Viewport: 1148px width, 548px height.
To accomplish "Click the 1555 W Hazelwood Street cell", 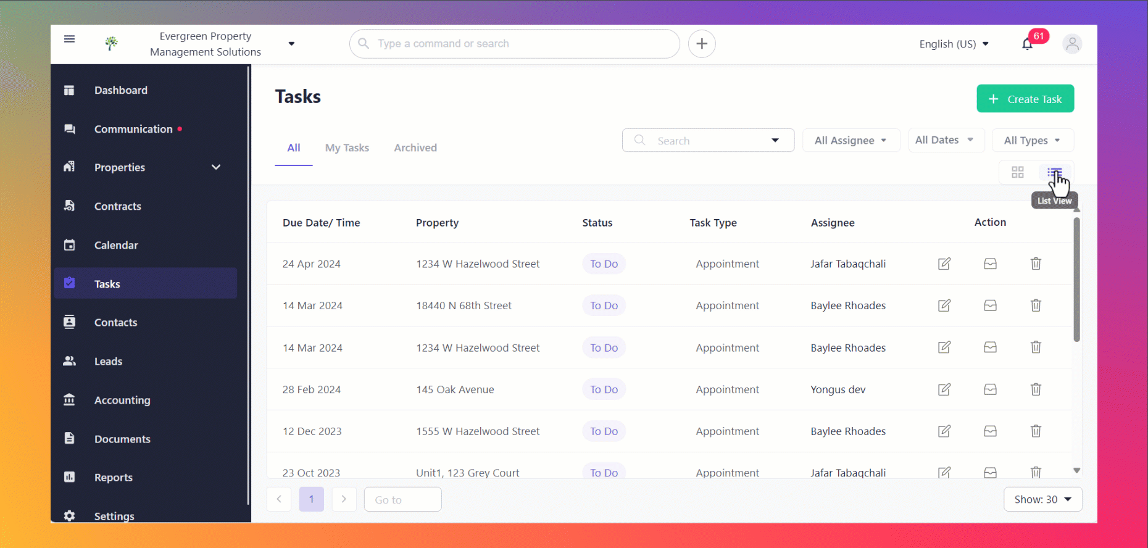I will (478, 431).
